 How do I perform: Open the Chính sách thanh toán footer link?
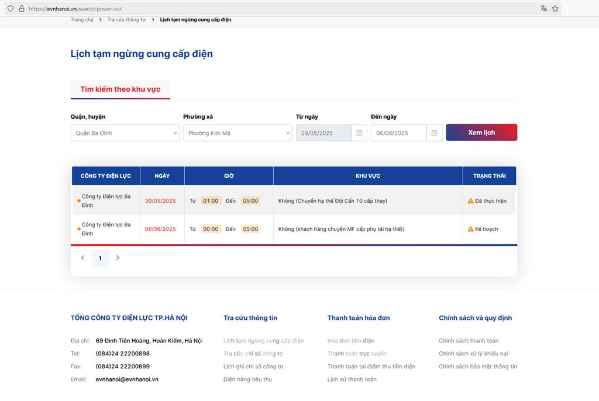[x=469, y=341]
